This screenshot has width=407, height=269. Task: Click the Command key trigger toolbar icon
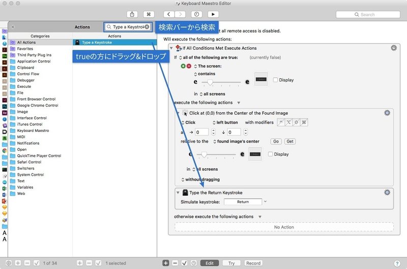pos(149,14)
